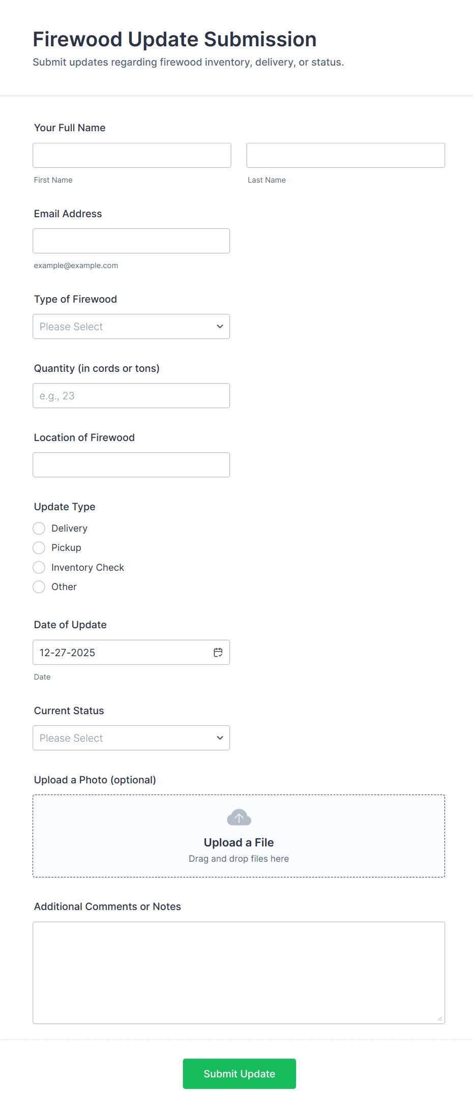Click the Current Status dropdown chevron
The image size is (473, 1114).
coord(220,738)
